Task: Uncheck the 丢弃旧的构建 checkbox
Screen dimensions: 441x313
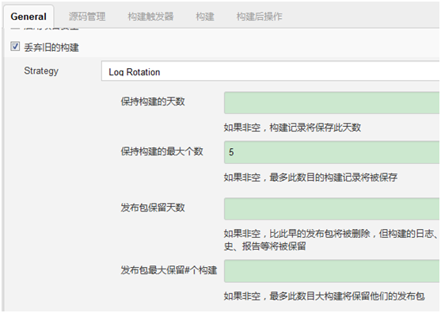Action: [15, 46]
